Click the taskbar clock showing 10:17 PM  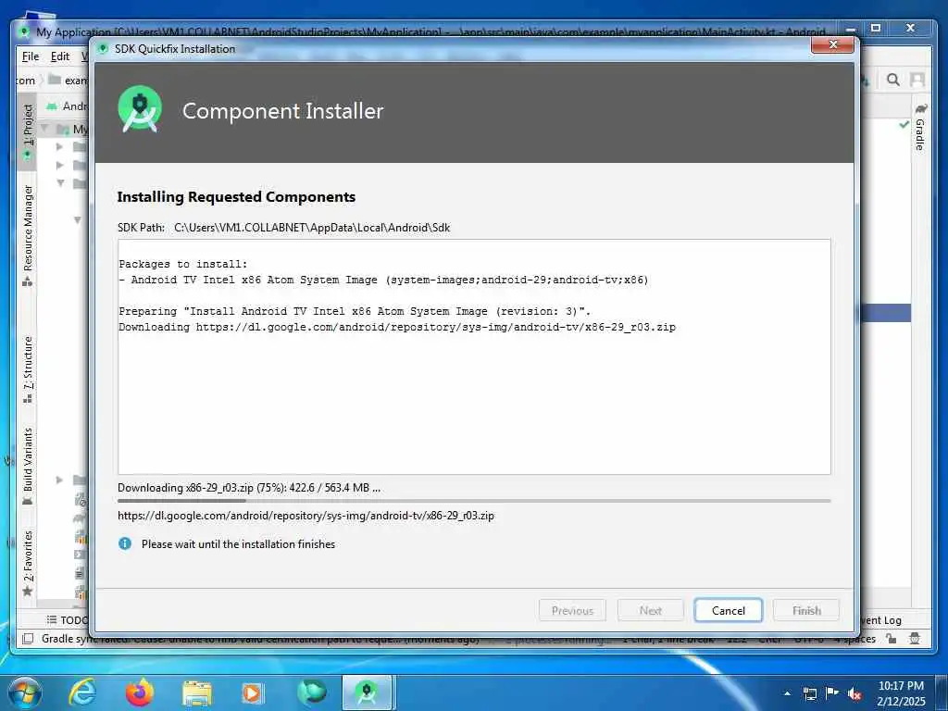pos(901,693)
